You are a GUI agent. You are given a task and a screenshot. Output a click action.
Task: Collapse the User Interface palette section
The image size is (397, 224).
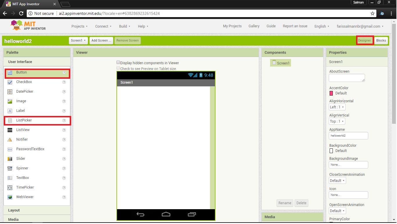tap(37, 62)
